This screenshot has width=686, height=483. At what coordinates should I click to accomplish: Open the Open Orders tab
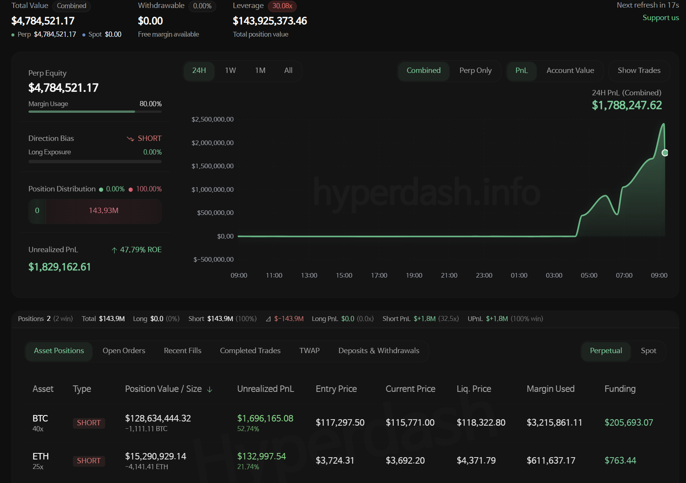(x=124, y=351)
